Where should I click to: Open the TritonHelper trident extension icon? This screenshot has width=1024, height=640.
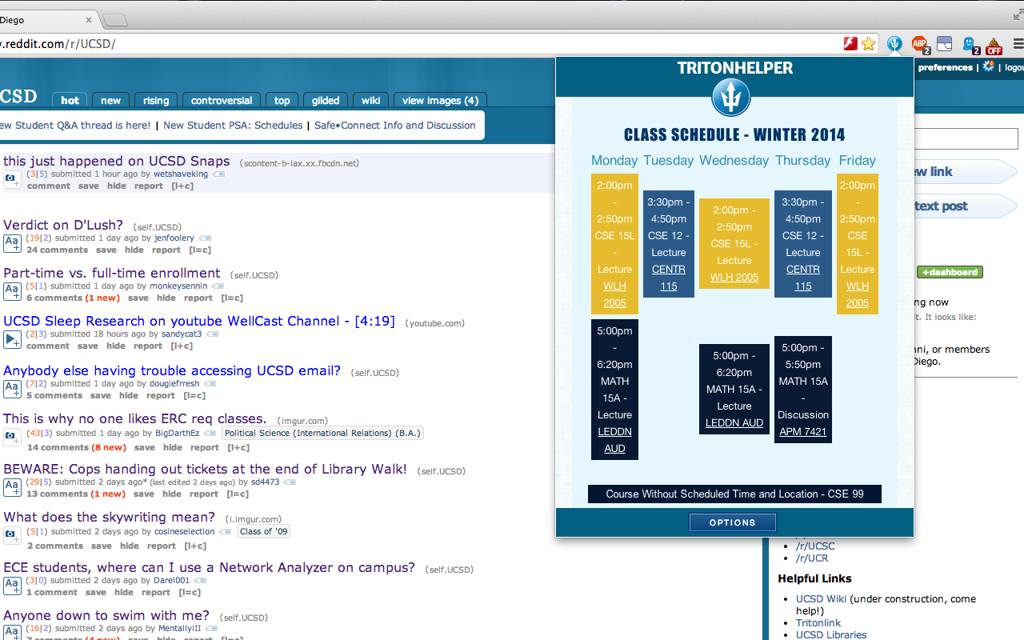coord(894,44)
